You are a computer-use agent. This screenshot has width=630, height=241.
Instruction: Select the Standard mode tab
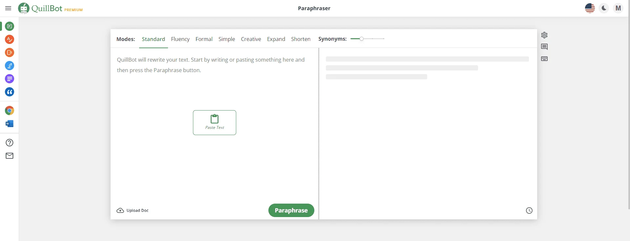tap(153, 39)
